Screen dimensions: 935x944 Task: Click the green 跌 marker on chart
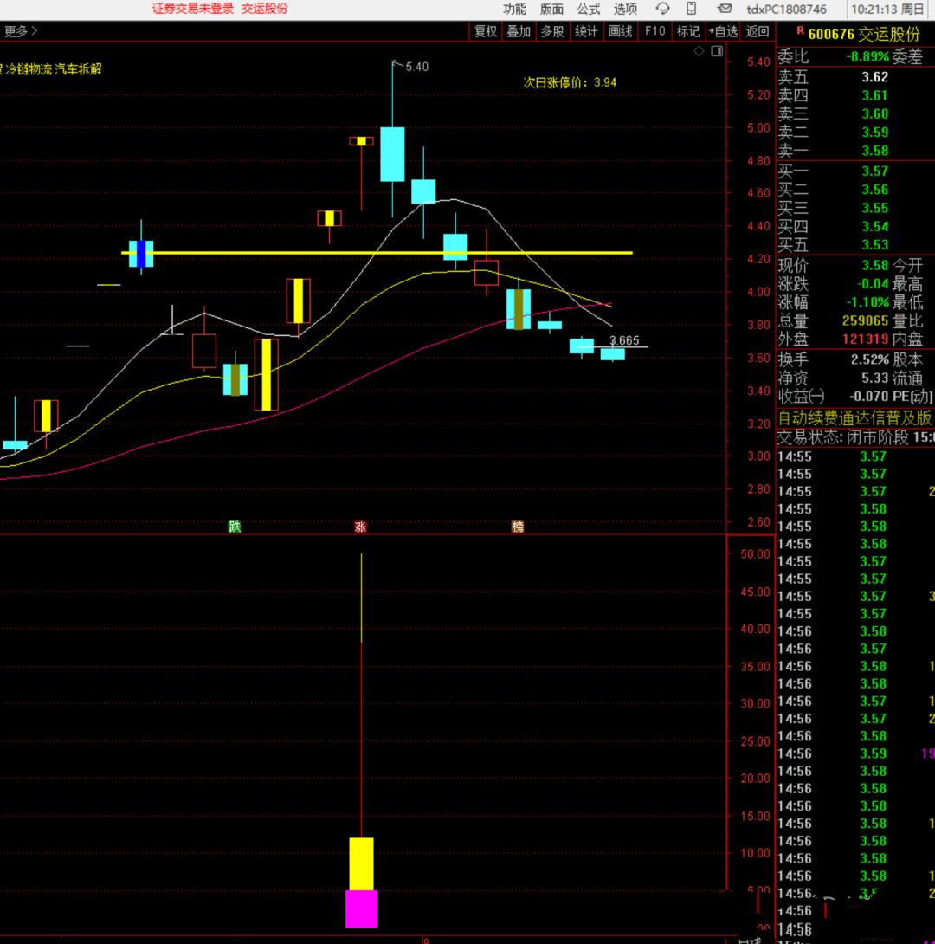[234, 527]
